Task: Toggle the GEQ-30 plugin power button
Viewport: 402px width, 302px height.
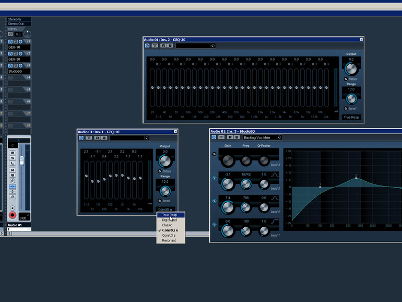Action: pos(147,45)
